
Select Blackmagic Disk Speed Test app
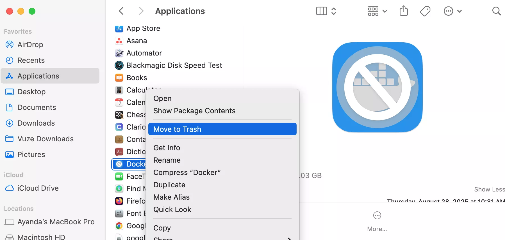(174, 65)
